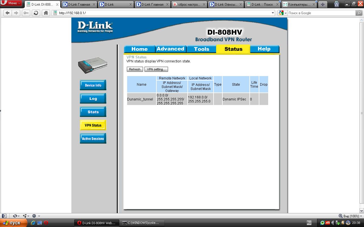Open the Device Info page

point(93,85)
